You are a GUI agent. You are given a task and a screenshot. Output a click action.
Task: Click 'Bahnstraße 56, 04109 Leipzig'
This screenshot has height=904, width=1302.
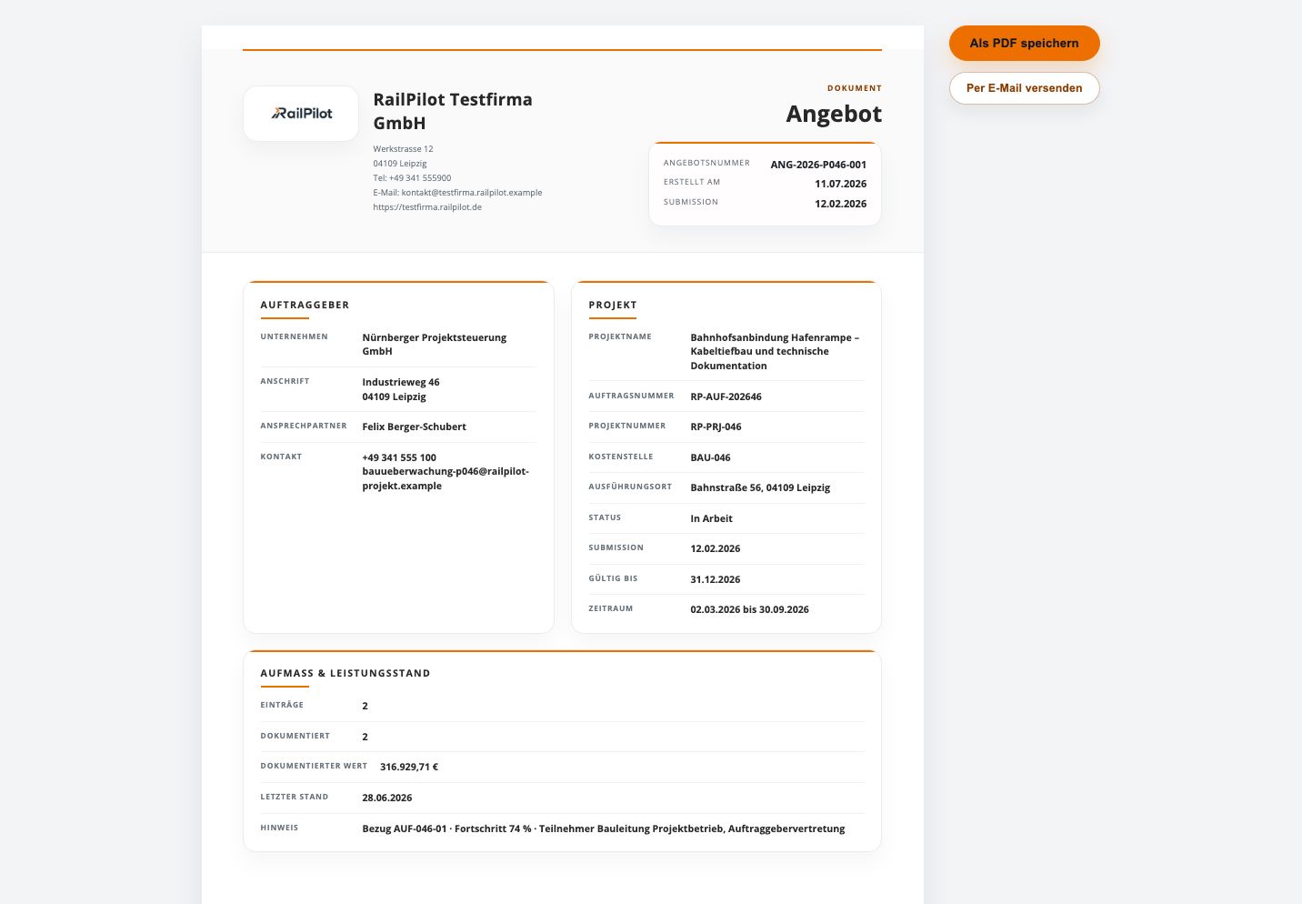pos(760,487)
